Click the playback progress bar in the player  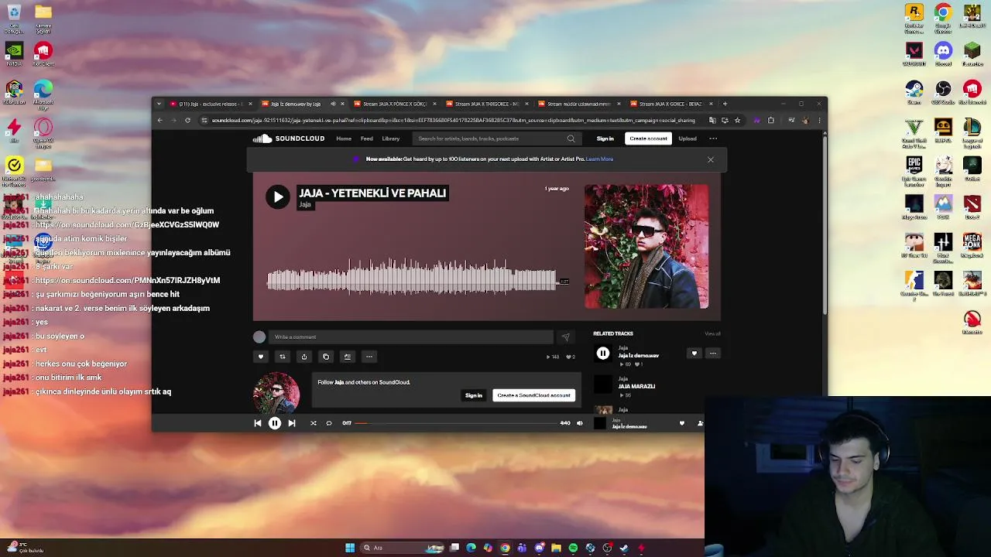(456, 423)
